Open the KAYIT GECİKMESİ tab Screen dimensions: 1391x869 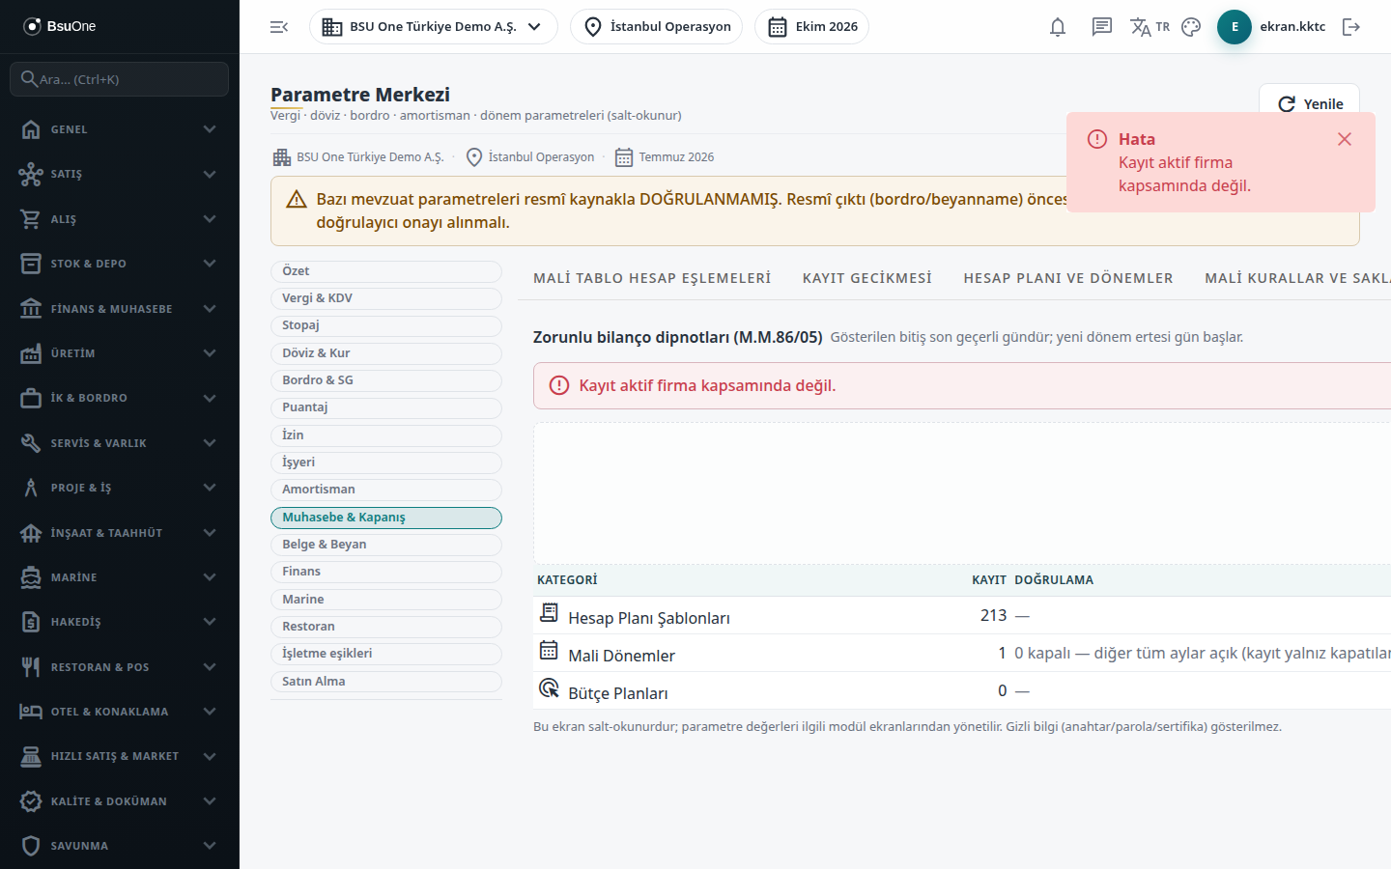tap(867, 278)
